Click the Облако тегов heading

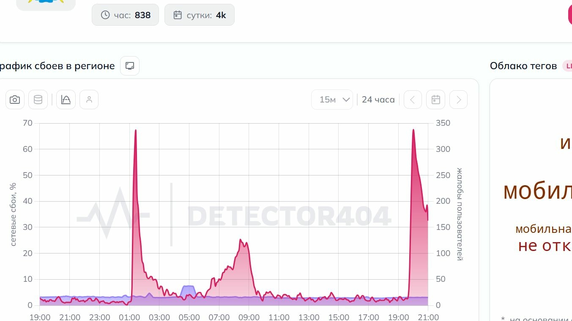[x=523, y=66]
